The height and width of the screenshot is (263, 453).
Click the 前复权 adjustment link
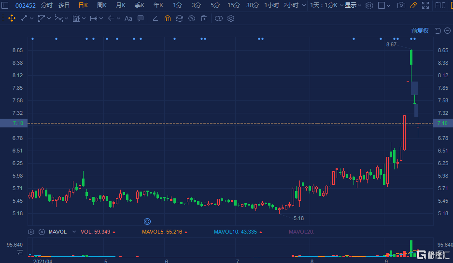click(x=420, y=30)
